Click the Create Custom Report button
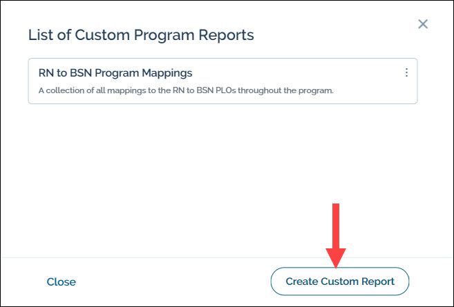454x307 pixels. click(340, 281)
